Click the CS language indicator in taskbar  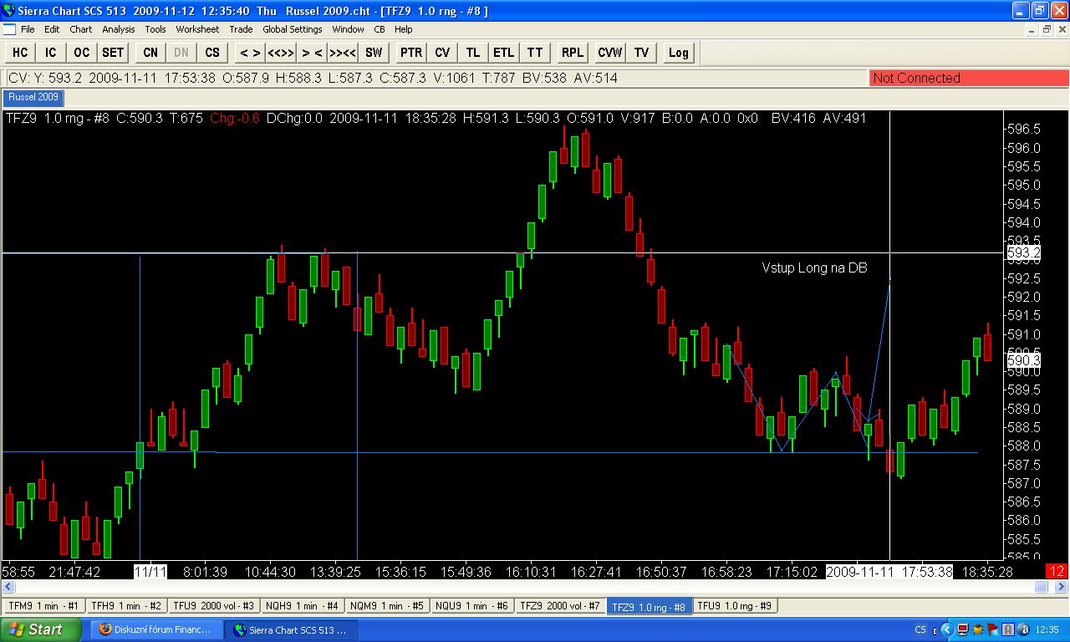tap(920, 629)
